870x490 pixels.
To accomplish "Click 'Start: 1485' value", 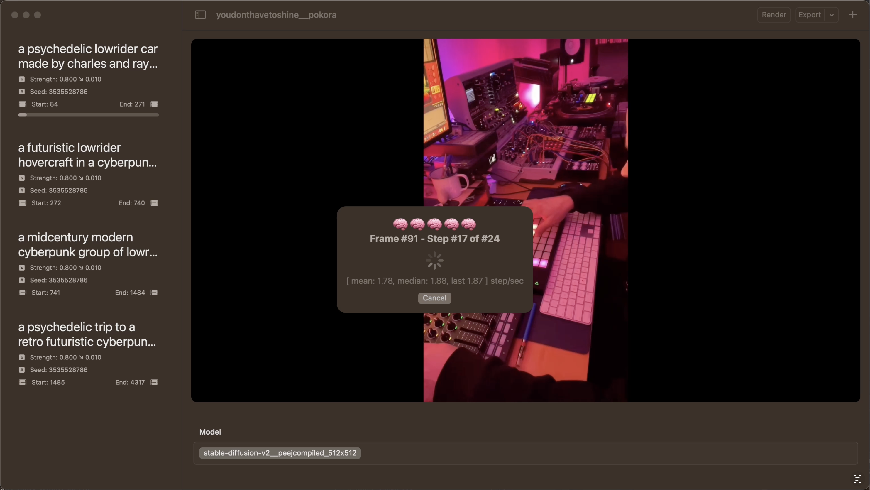I will pos(48,383).
